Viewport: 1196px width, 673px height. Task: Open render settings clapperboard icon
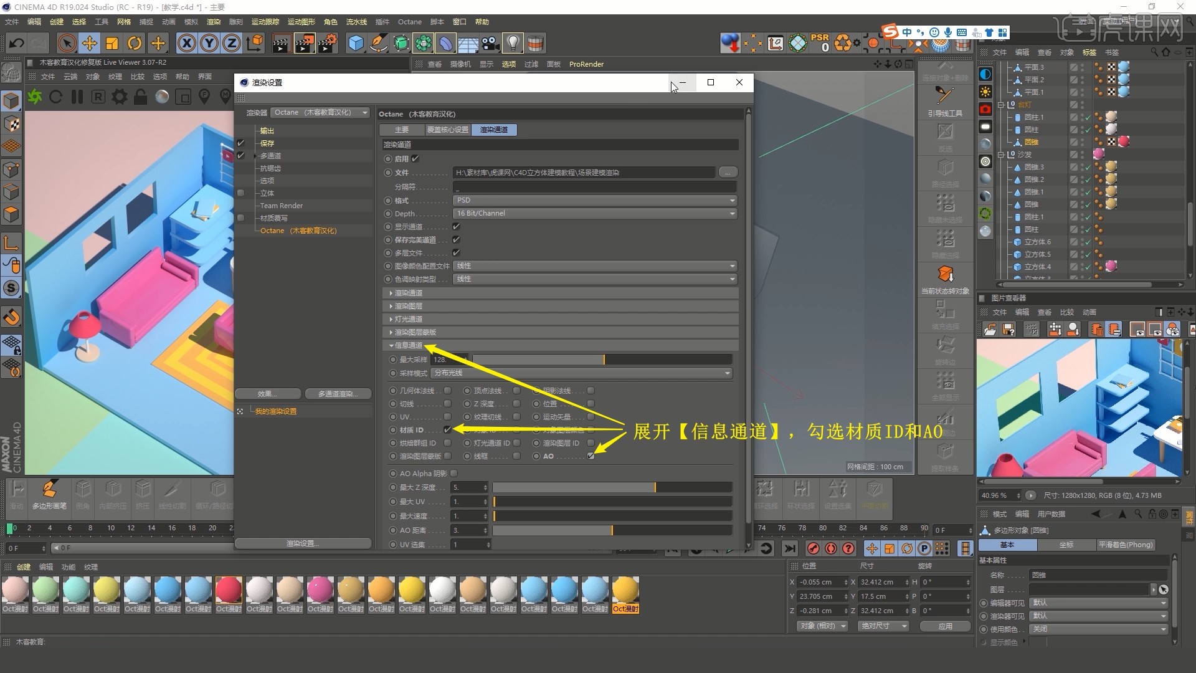(327, 43)
